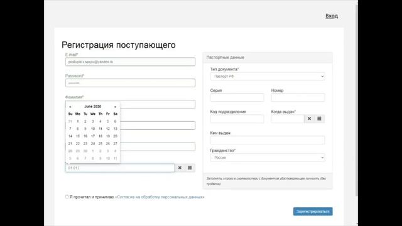Go to next month in the date picker

(116, 107)
